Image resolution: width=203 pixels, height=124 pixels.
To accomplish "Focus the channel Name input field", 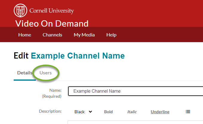I will (x=136, y=91).
